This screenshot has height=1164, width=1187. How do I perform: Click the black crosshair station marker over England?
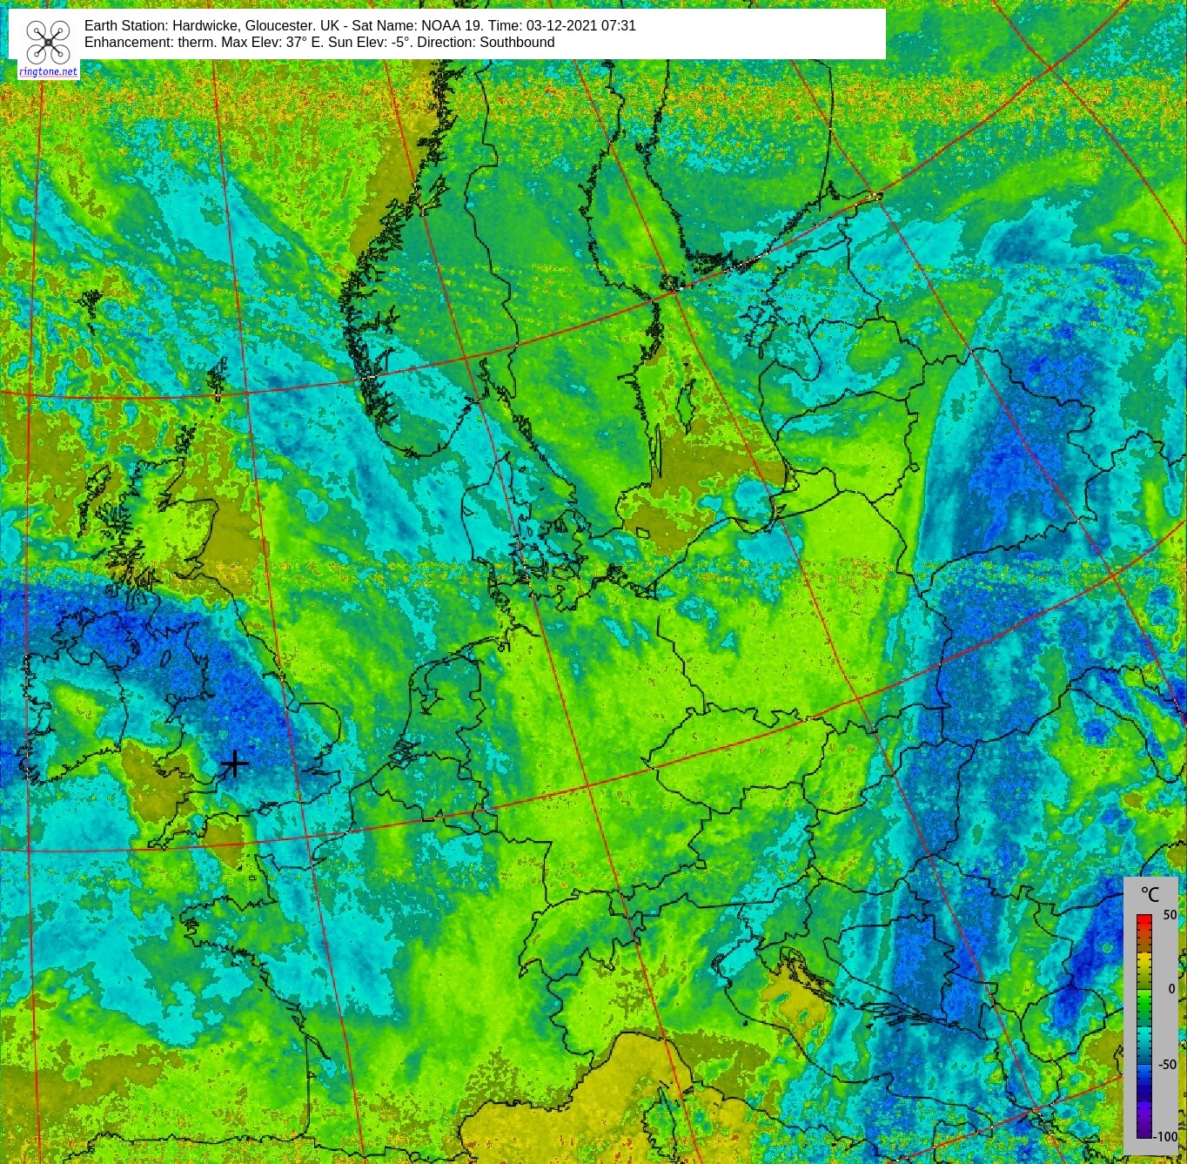234,764
